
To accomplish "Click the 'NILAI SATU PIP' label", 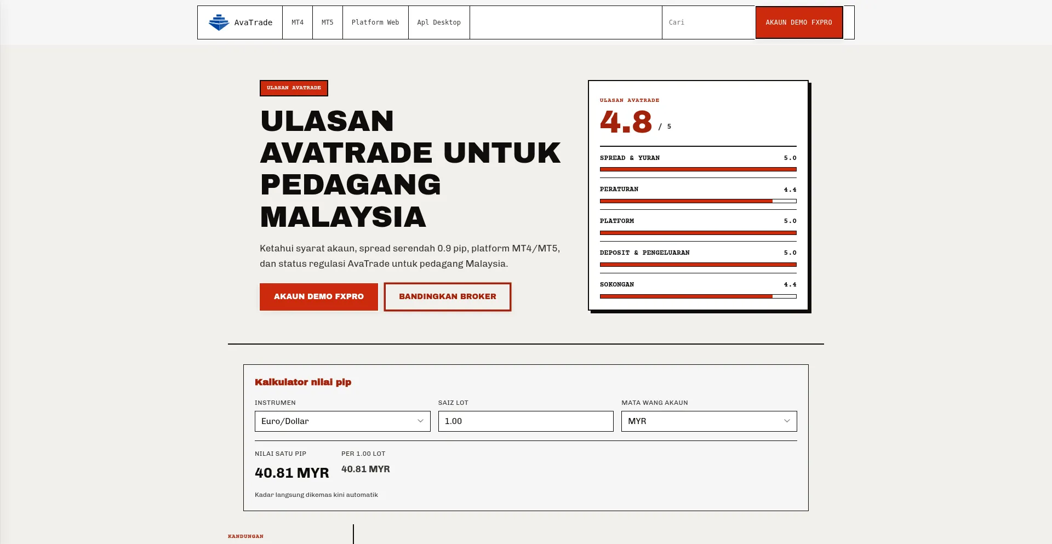I will pos(281,454).
